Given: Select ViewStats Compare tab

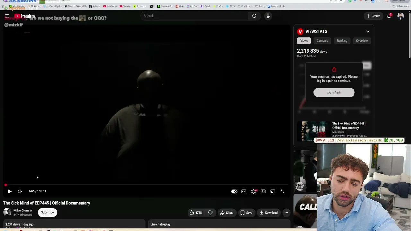Looking at the screenshot, I should (322, 41).
